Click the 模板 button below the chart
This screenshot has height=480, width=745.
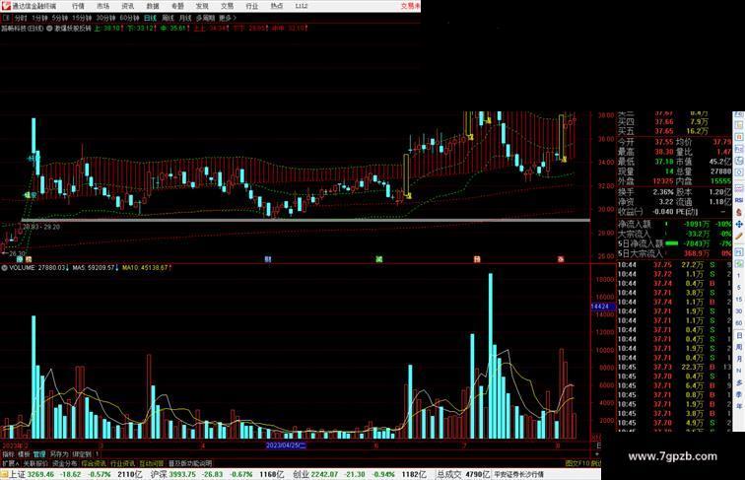(24, 454)
